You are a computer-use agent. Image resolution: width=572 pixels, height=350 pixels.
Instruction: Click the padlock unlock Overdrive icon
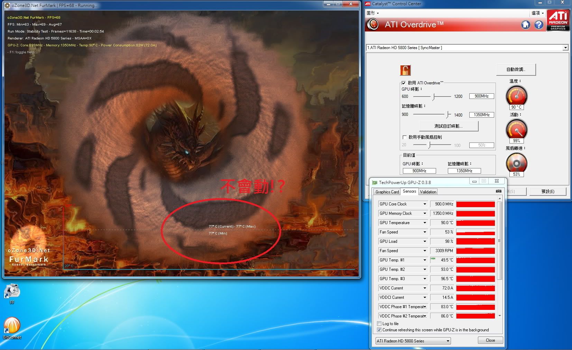point(405,70)
